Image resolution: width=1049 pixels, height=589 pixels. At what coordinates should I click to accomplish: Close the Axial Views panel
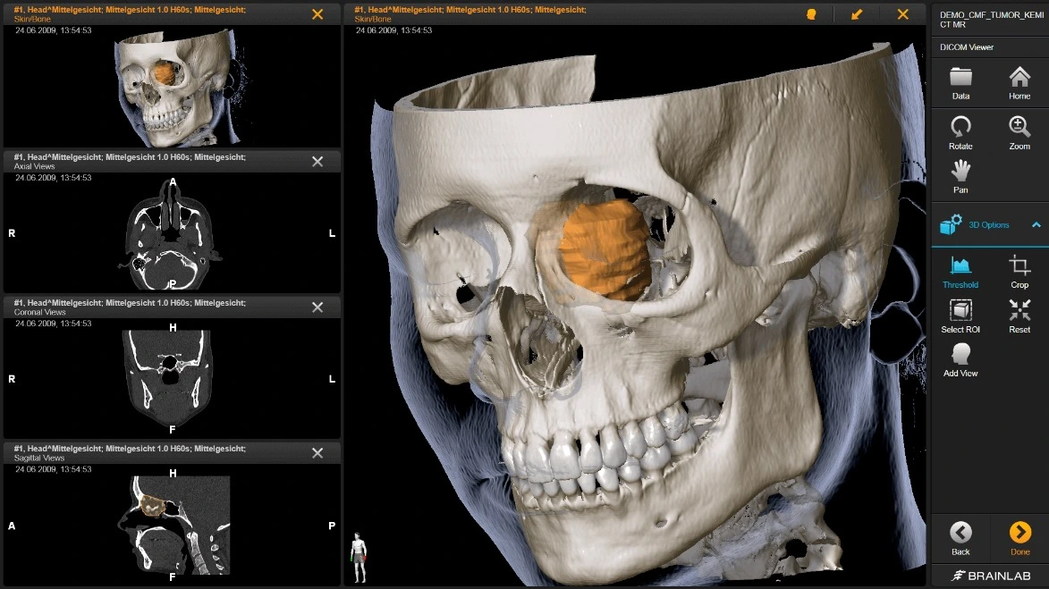pyautogui.click(x=317, y=161)
